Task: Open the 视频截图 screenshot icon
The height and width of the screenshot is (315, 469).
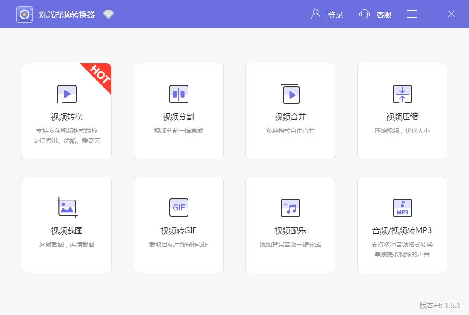Action: tap(67, 207)
